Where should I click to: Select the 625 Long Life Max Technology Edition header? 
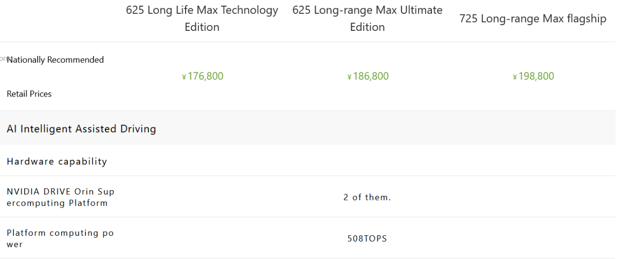(x=202, y=18)
